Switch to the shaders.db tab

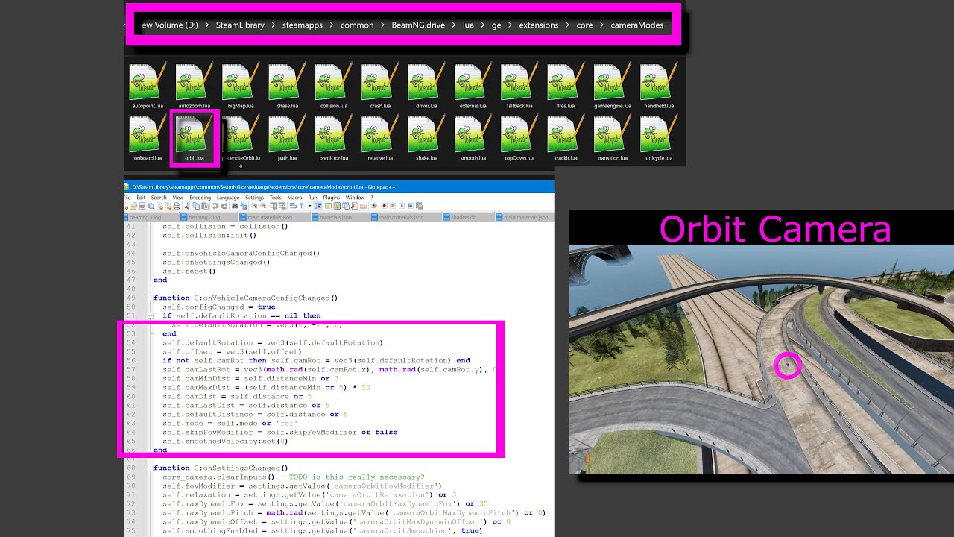[470, 217]
